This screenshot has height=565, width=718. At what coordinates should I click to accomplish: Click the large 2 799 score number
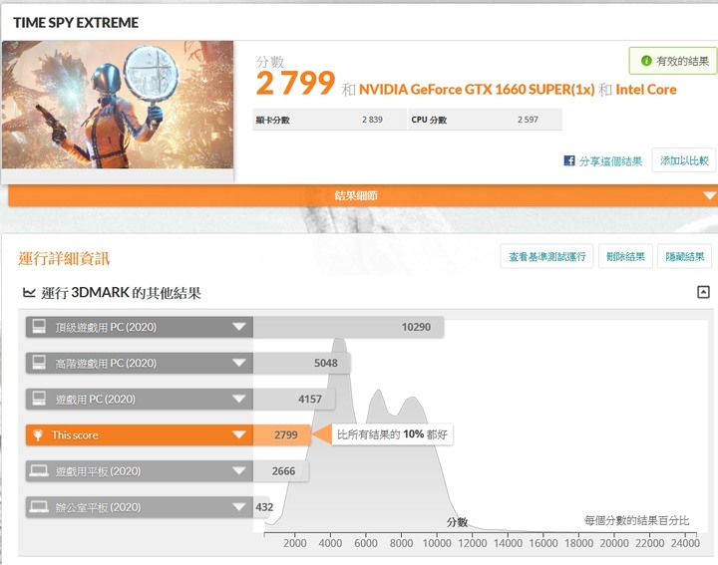[295, 84]
